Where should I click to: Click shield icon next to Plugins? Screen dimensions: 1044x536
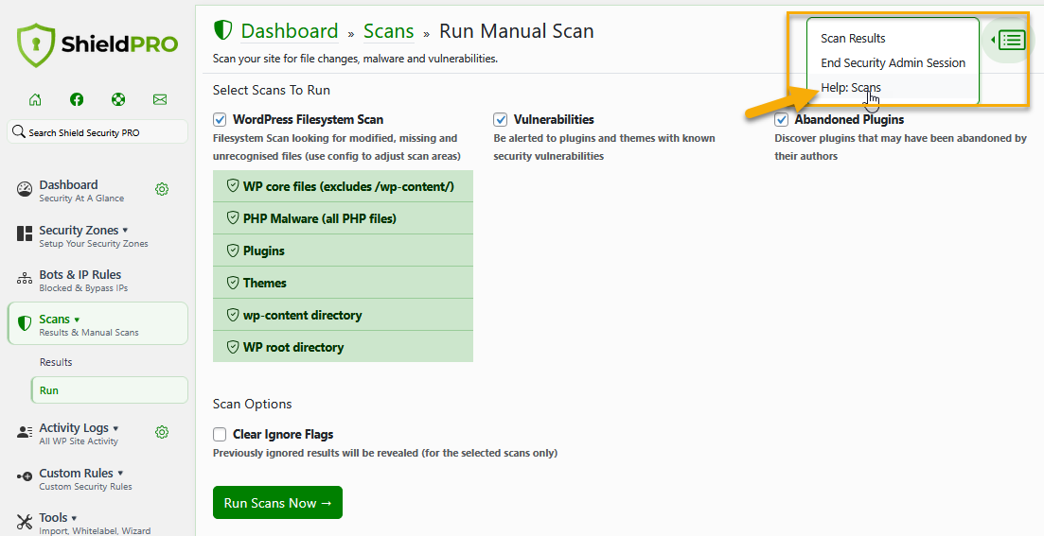tap(233, 251)
